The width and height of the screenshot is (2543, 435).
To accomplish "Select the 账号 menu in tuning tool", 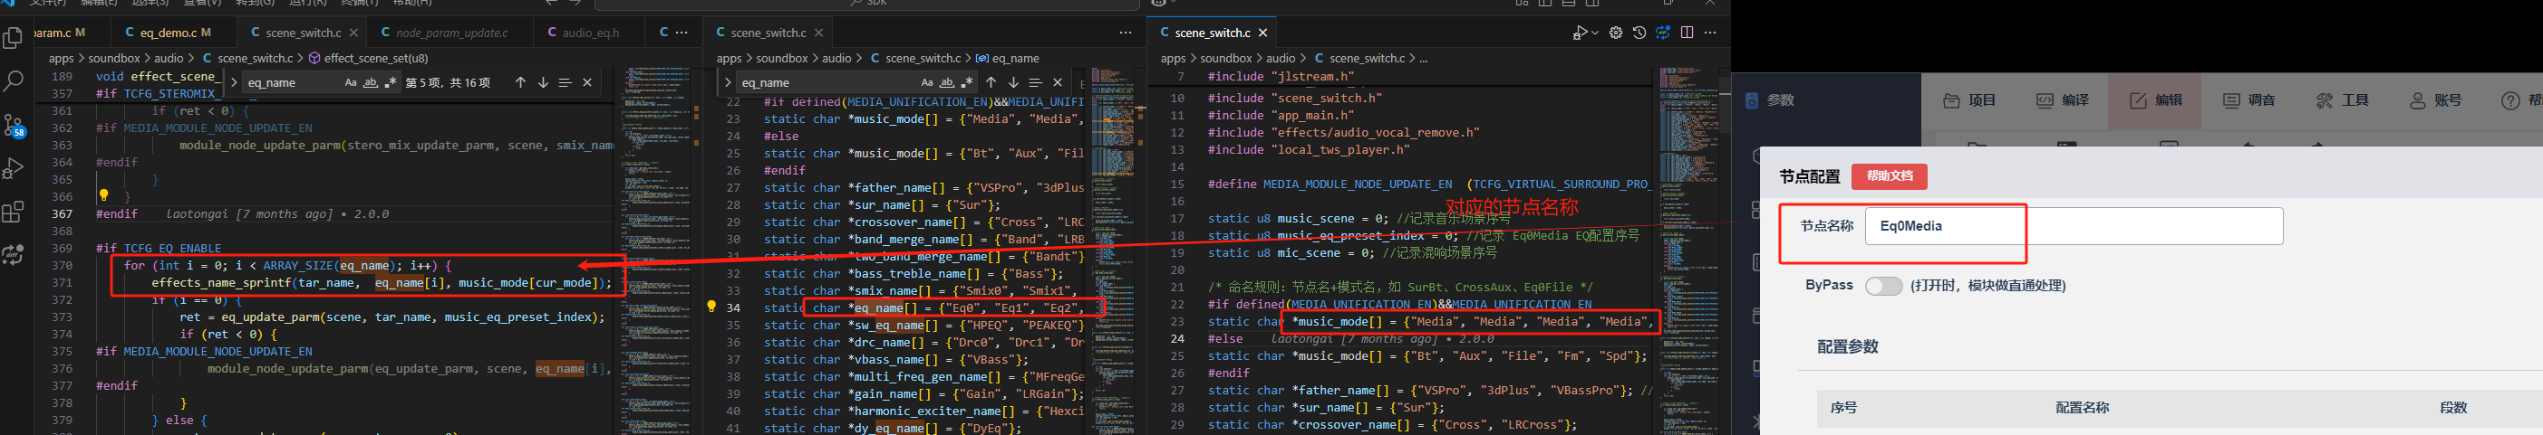I will pos(2434,100).
